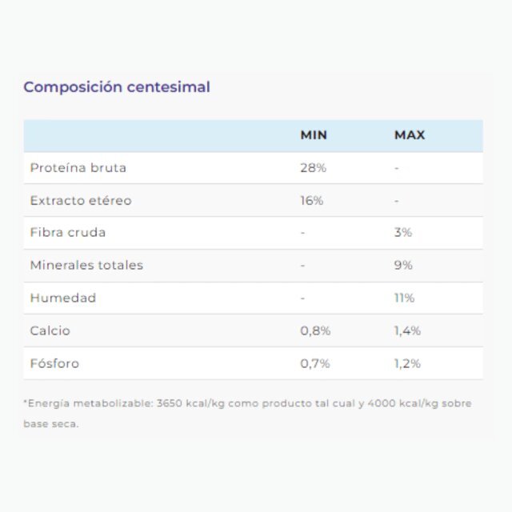Image resolution: width=512 pixels, height=512 pixels.
Task: Click the 9% minerales maximum value
Action: 403,265
